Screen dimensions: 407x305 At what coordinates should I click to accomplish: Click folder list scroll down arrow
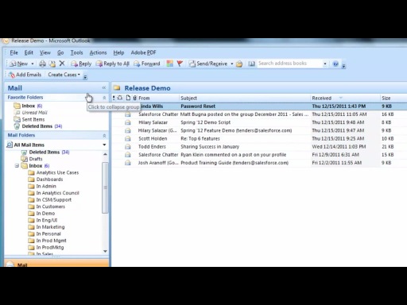click(x=105, y=251)
